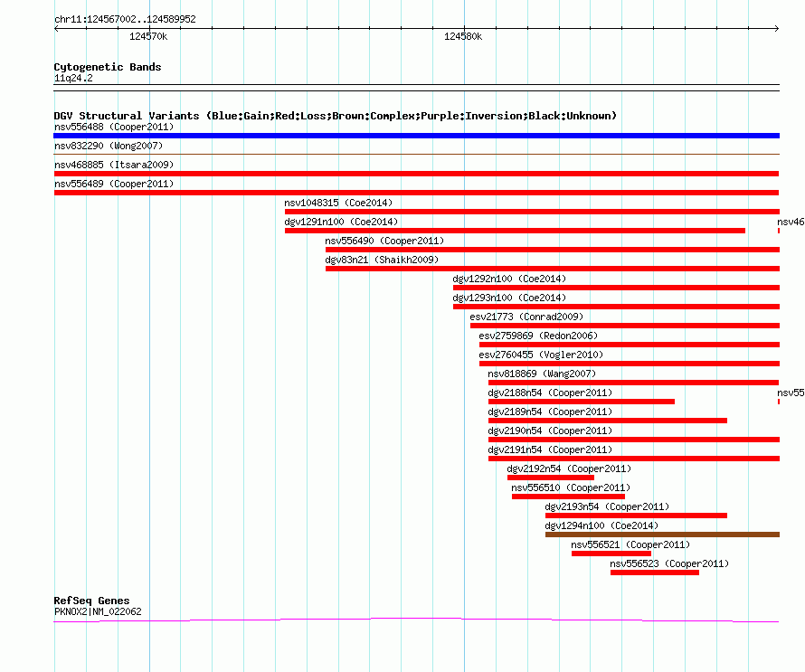Click the 124570k ruler position

[148, 36]
